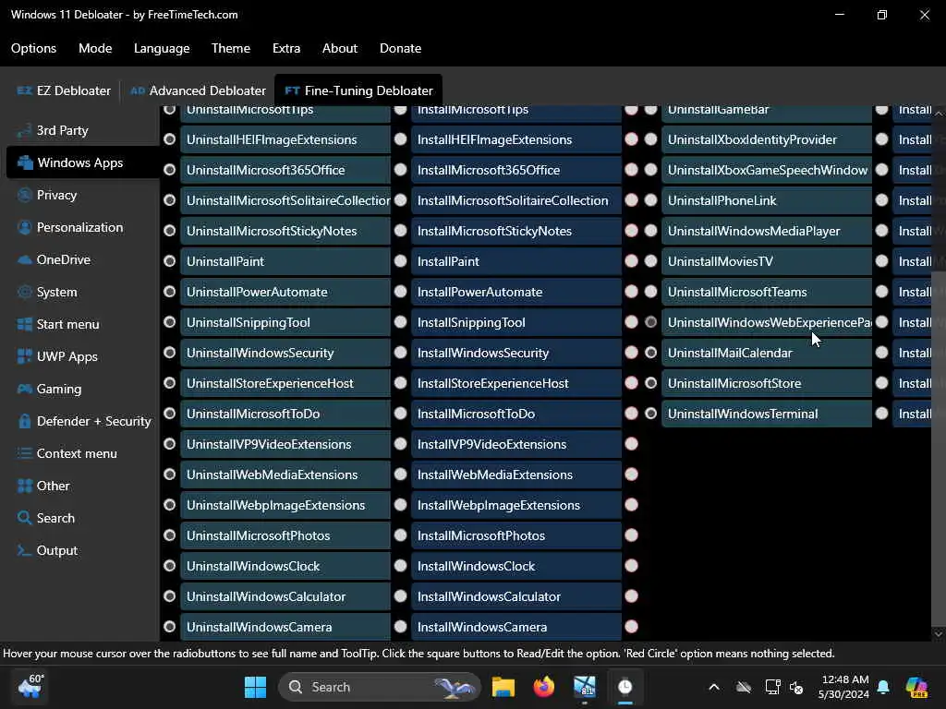The image size is (946, 709).
Task: Select red circle option for the PowerAutomate row
Action: click(631, 292)
